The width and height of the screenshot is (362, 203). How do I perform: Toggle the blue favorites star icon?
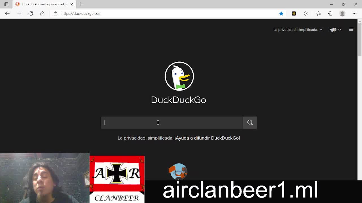pyautogui.click(x=281, y=14)
